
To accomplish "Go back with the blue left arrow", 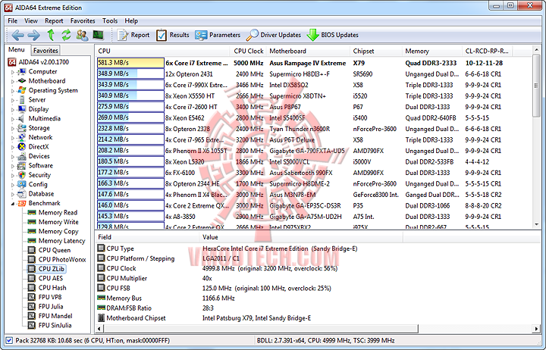I will pos(17,35).
